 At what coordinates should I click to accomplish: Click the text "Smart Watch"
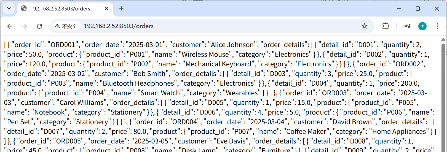point(160,93)
